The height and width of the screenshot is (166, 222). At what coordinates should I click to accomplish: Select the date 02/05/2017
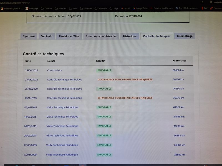[x=31, y=107]
